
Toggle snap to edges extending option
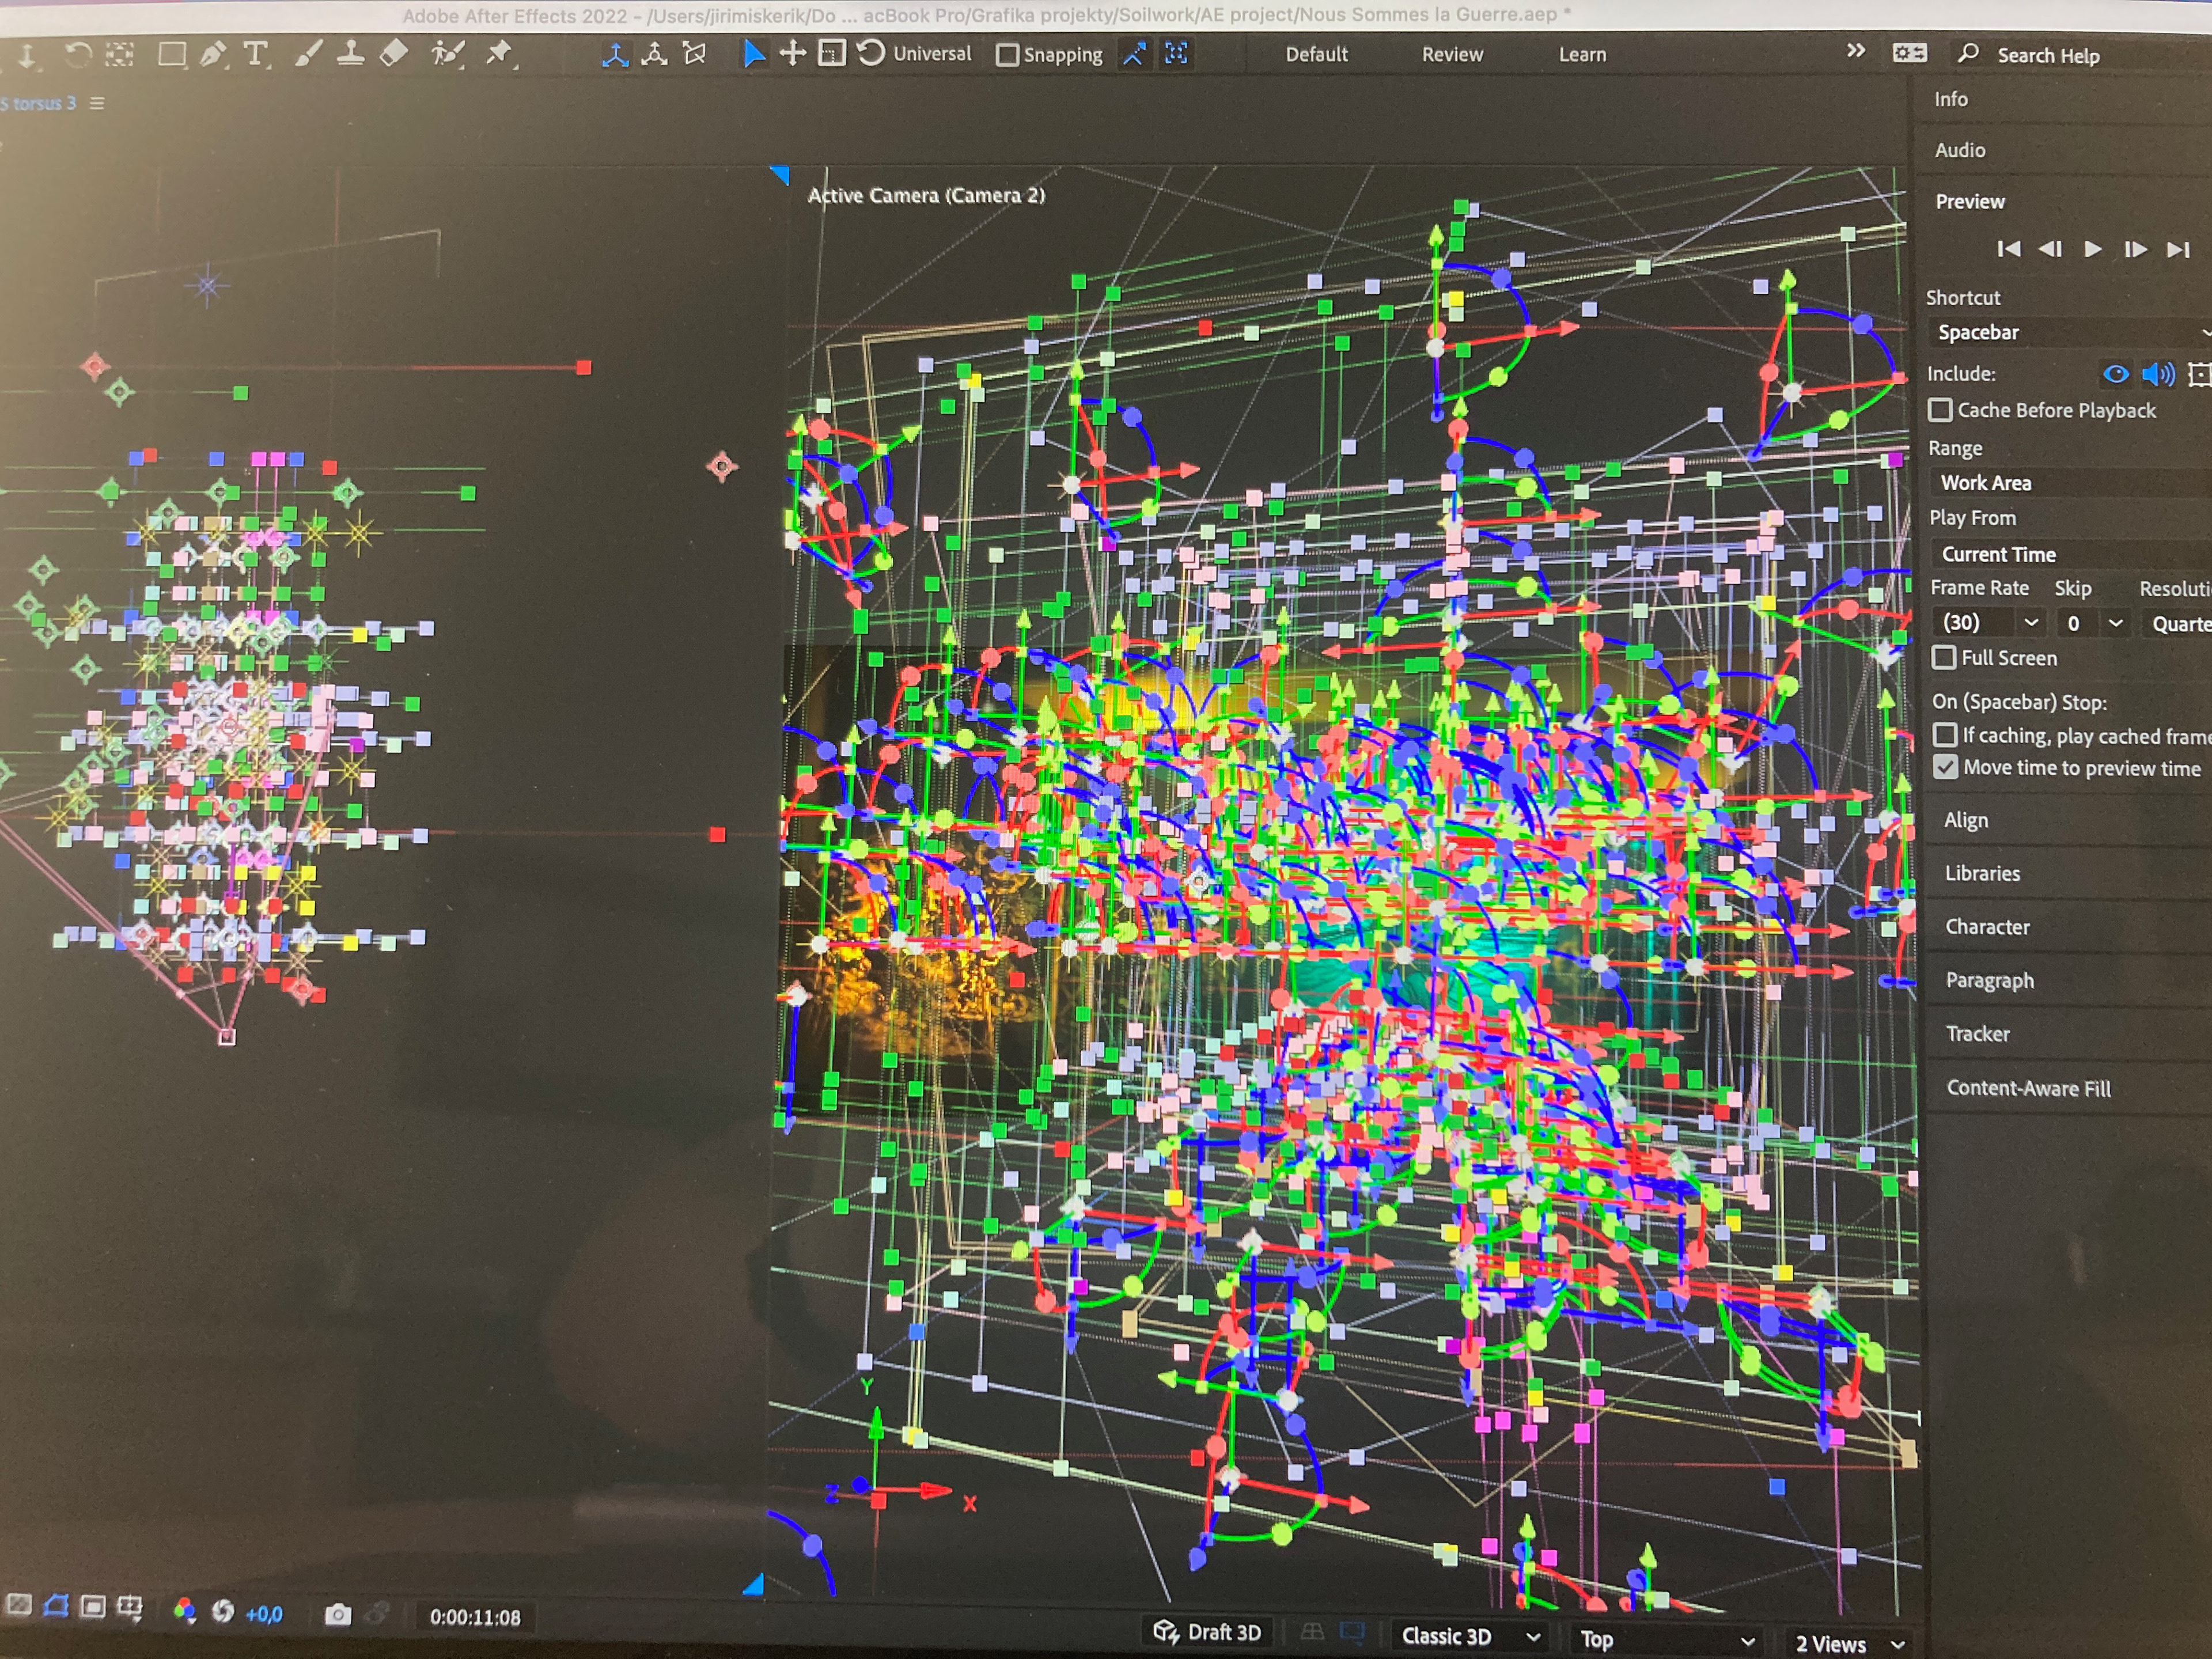(x=1134, y=54)
